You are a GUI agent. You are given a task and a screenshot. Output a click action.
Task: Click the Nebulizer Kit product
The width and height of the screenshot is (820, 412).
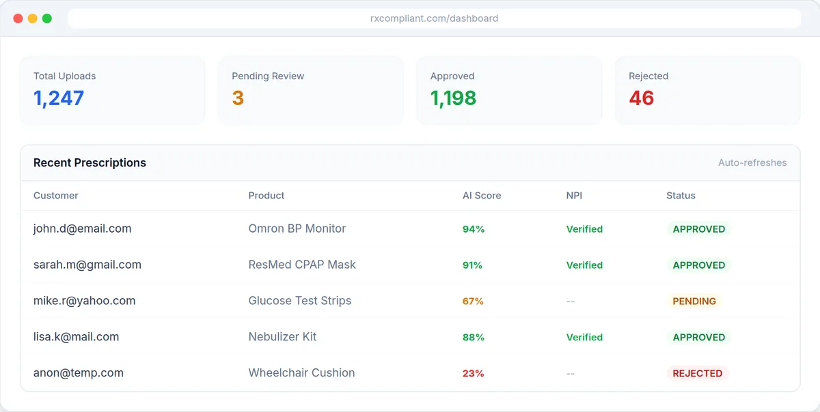coord(283,337)
